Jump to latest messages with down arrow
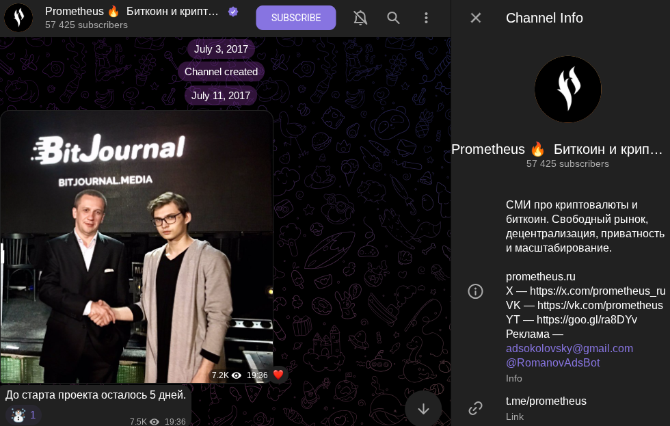The width and height of the screenshot is (670, 426). 423,409
